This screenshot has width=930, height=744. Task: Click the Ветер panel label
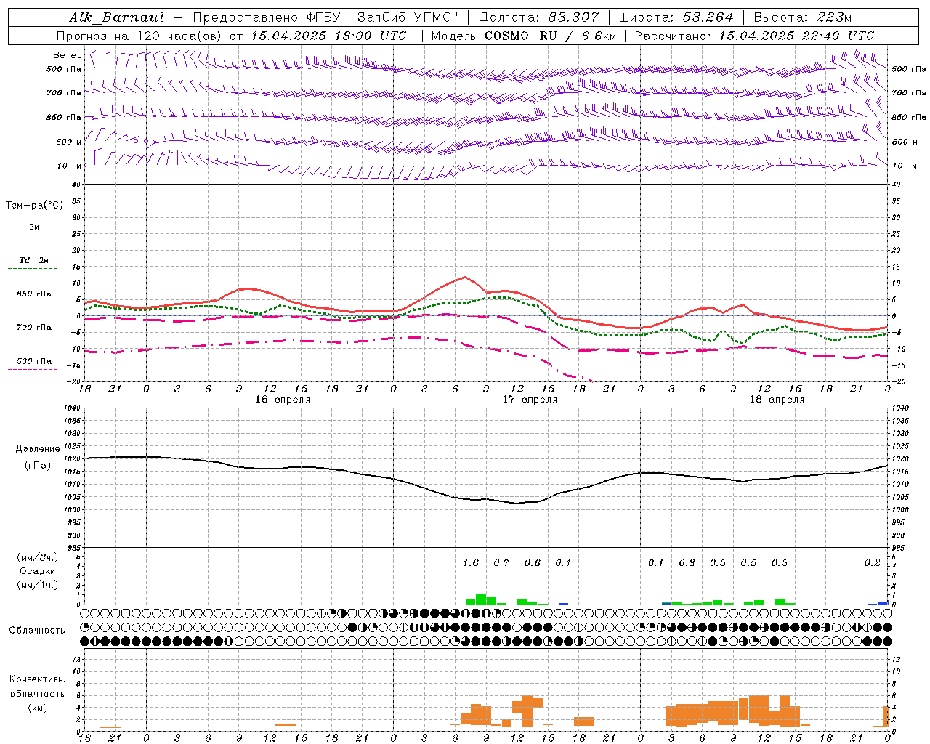(x=68, y=55)
